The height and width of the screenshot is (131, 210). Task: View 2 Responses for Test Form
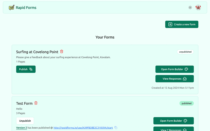(173, 129)
